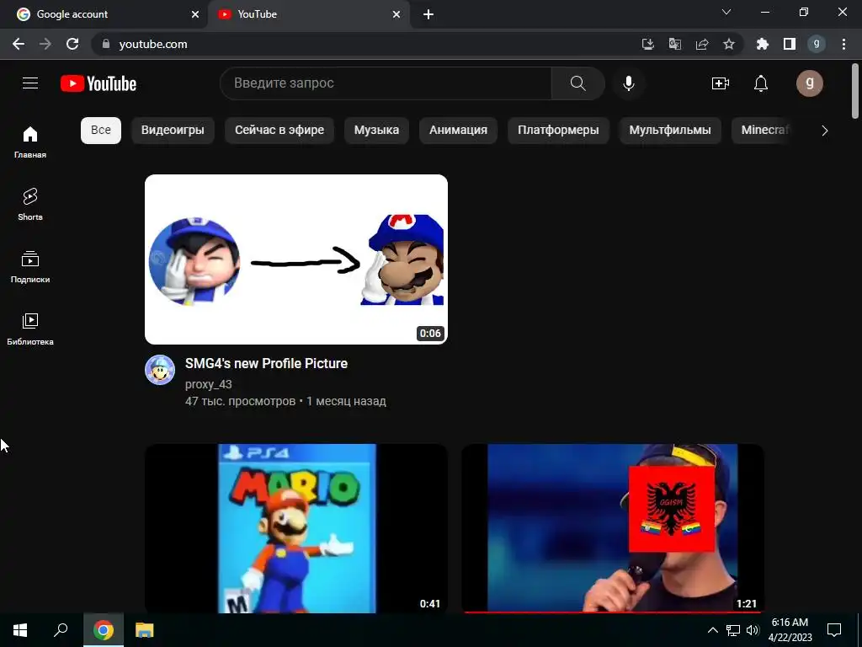The width and height of the screenshot is (862, 647).
Task: Click the install app icon in address bar
Action: (x=647, y=44)
